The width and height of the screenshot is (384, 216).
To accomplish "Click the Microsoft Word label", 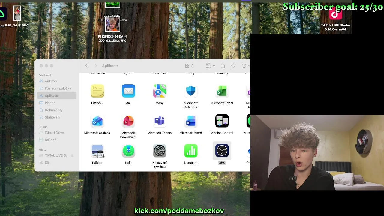I will [x=191, y=133].
